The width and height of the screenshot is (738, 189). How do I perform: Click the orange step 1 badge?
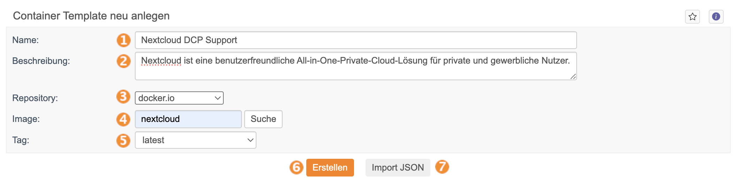(123, 40)
